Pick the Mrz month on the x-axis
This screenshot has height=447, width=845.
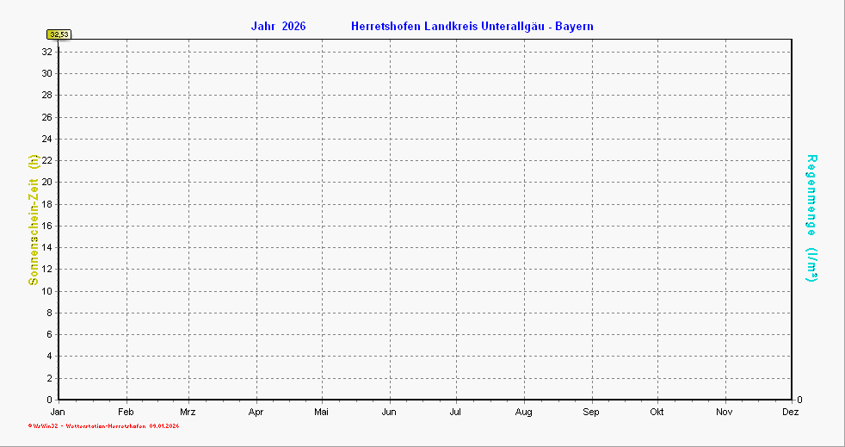(x=188, y=412)
